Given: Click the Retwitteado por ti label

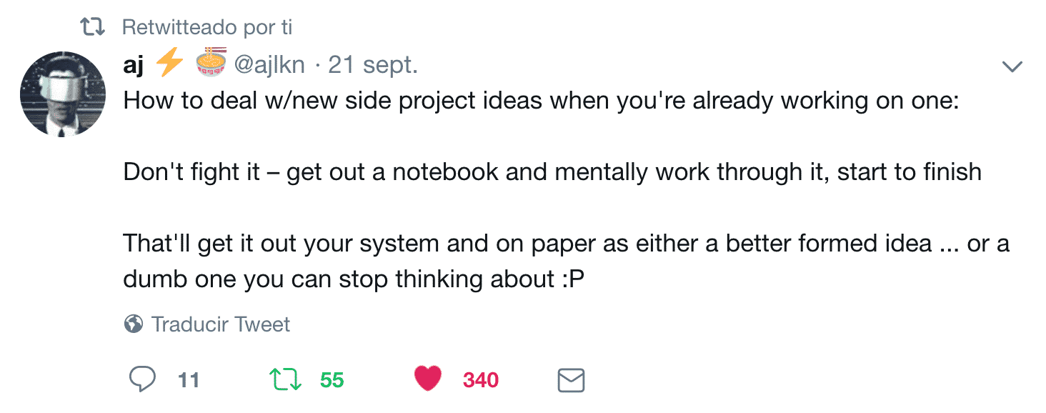Looking at the screenshot, I should (207, 27).
